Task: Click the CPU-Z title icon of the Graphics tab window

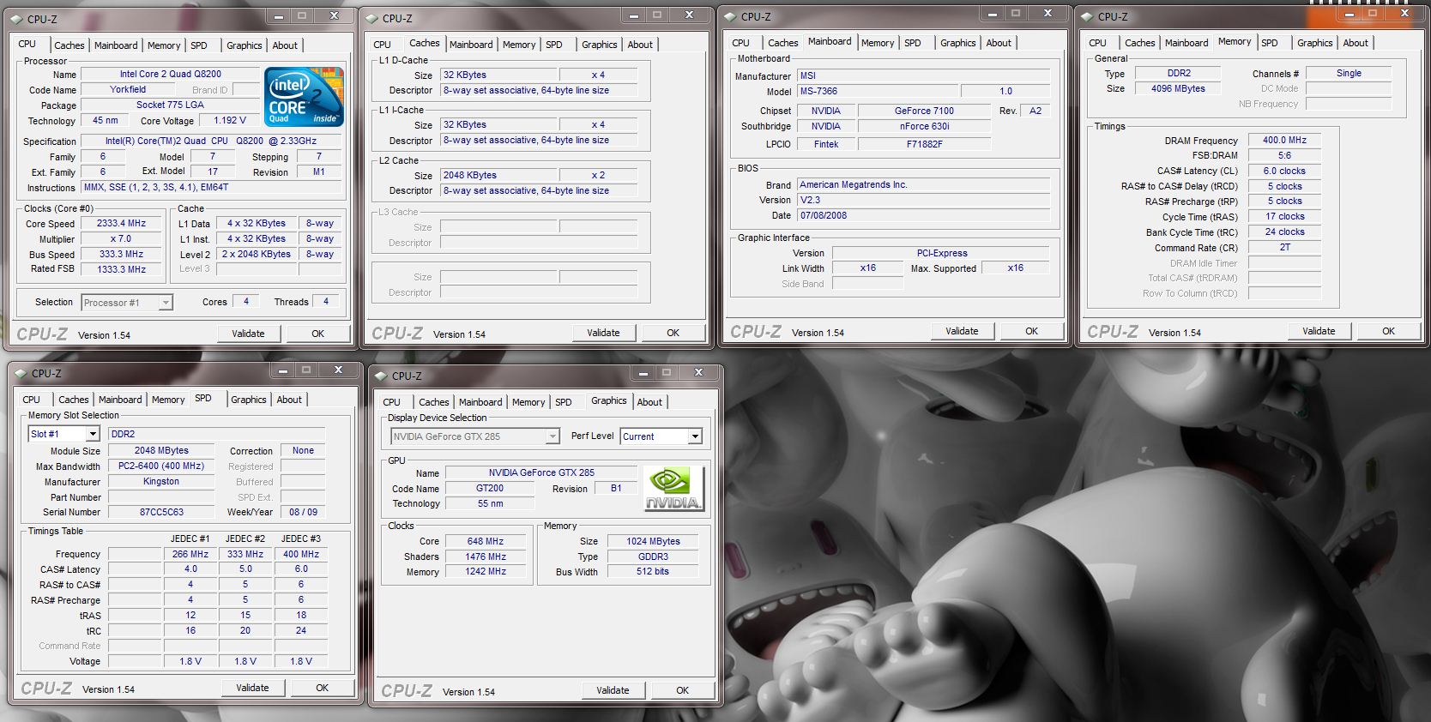Action: coord(380,376)
